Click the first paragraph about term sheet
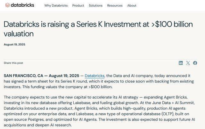This screenshot has width=205, height=129. (99, 81)
